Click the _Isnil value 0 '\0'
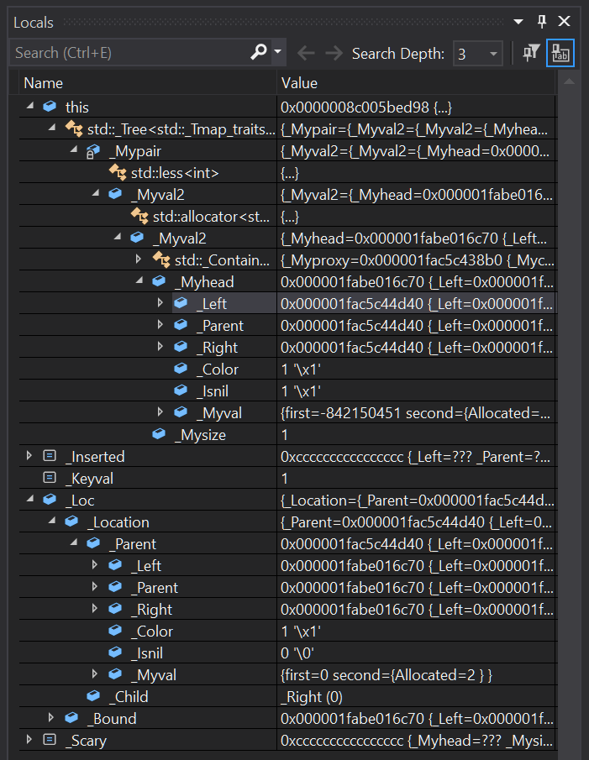The image size is (589, 760). click(x=297, y=653)
